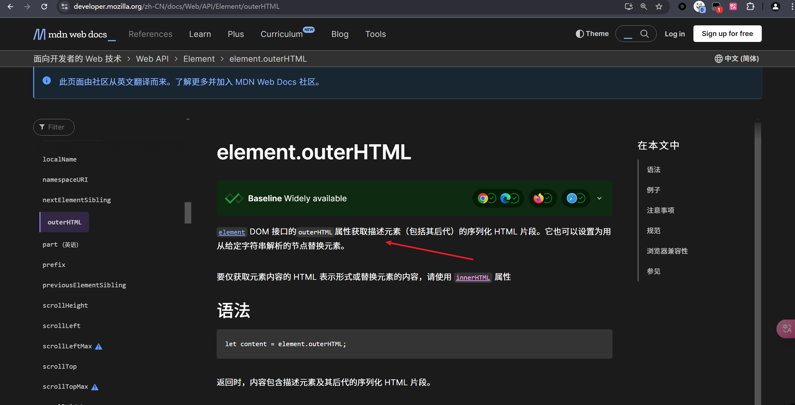Follow the innerHTML link
The height and width of the screenshot is (405, 795).
click(473, 278)
